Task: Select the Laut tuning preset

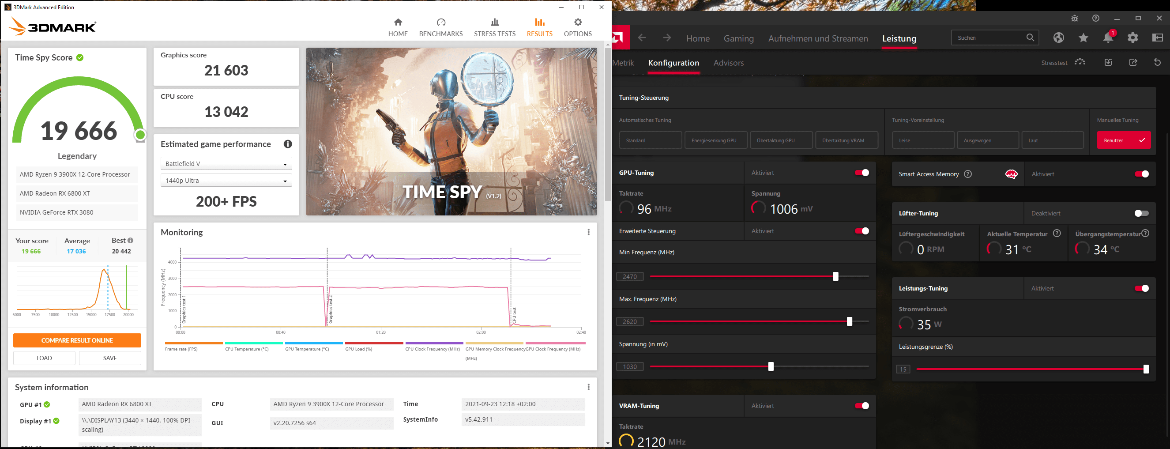Action: point(1053,140)
